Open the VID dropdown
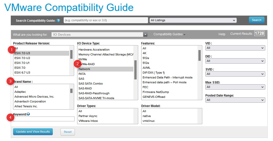 coord(235,48)
